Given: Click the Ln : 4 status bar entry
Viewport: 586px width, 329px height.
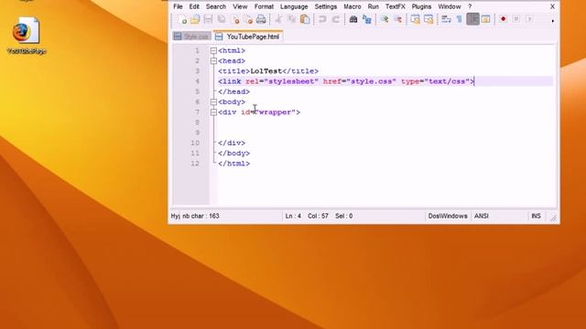Looking at the screenshot, I should [x=293, y=216].
